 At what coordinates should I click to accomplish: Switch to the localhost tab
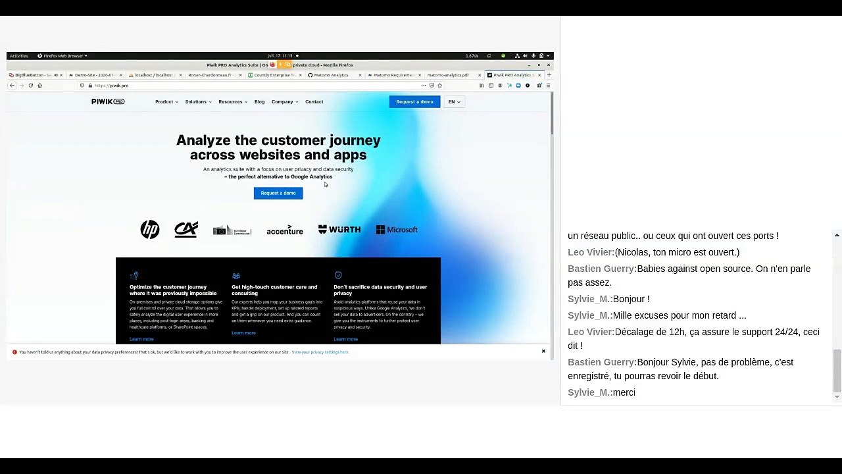(154, 75)
